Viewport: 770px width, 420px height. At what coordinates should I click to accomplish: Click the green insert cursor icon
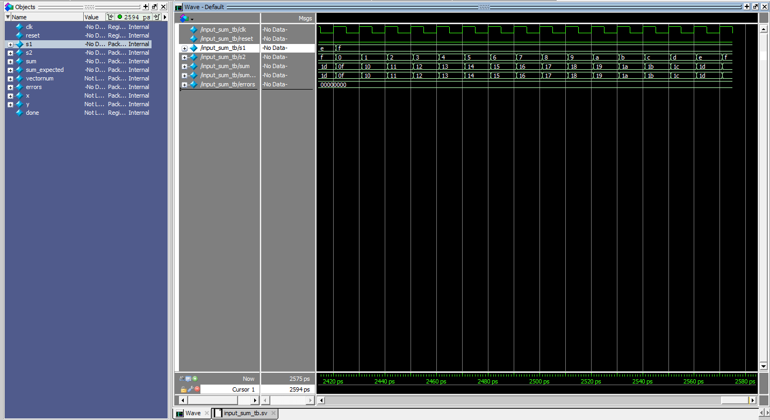(195, 379)
